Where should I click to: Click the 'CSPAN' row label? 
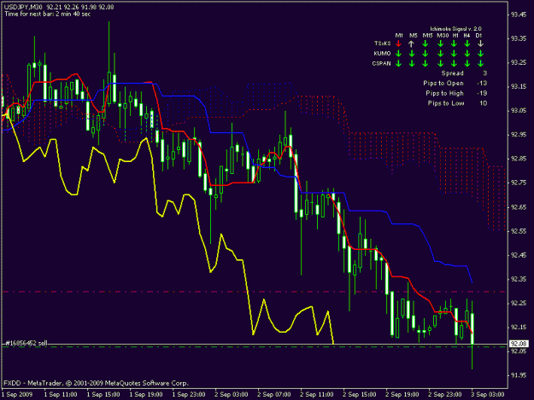tap(381, 64)
